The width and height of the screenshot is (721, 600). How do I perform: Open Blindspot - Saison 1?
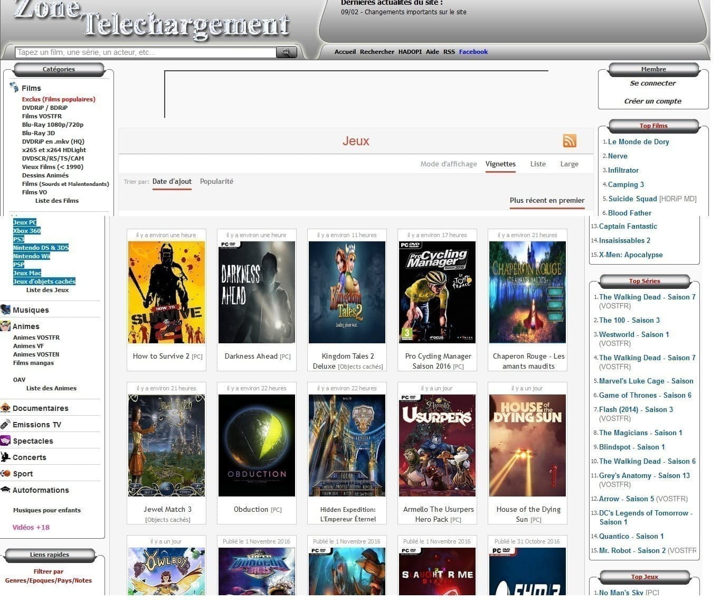[632, 447]
